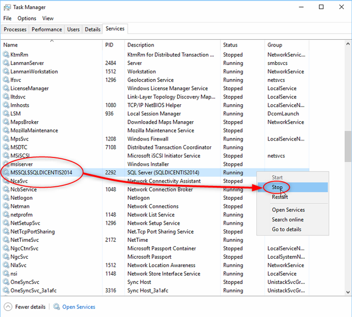352x317 pixels.
Task: Click the Open Services gear icon at bottom
Action: pyautogui.click(x=56, y=307)
